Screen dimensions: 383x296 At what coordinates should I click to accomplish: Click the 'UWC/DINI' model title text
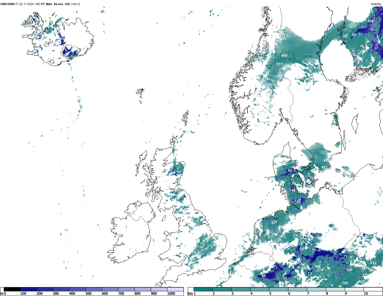point(7,4)
